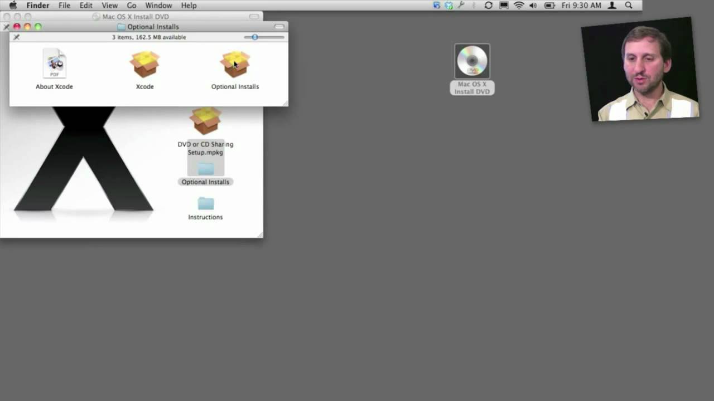Click the "Instructions" folder label
Viewport: 714px width, 401px height.
[205, 217]
